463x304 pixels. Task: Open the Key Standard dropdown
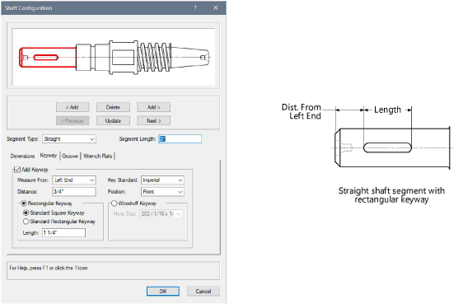tap(162, 180)
